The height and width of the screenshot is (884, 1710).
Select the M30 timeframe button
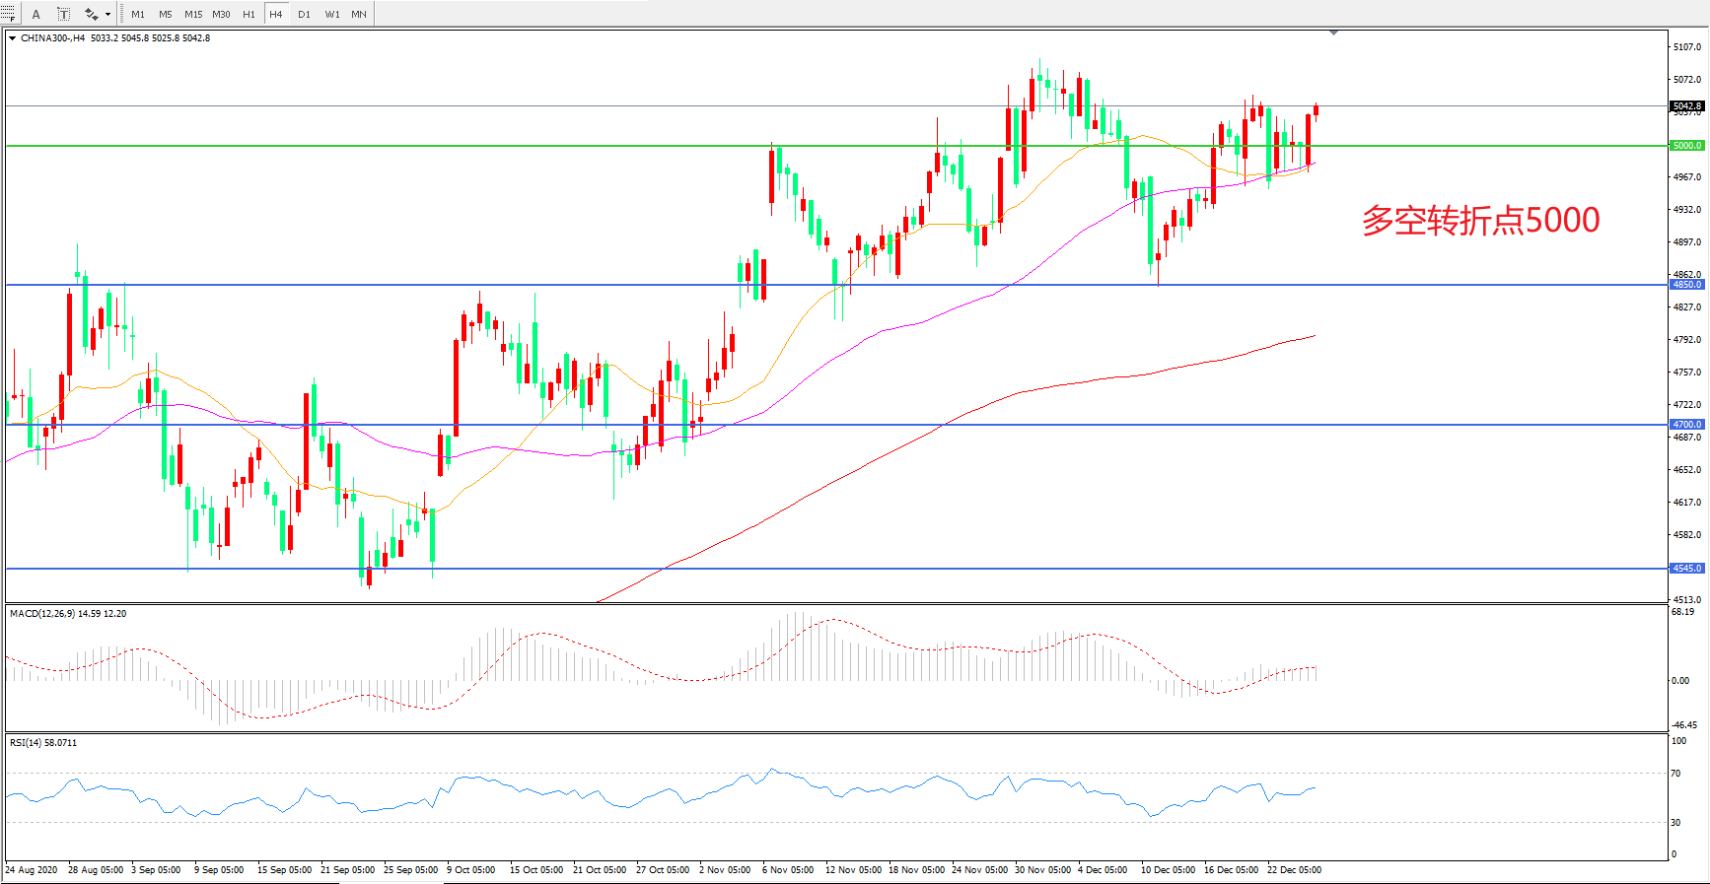click(x=221, y=14)
